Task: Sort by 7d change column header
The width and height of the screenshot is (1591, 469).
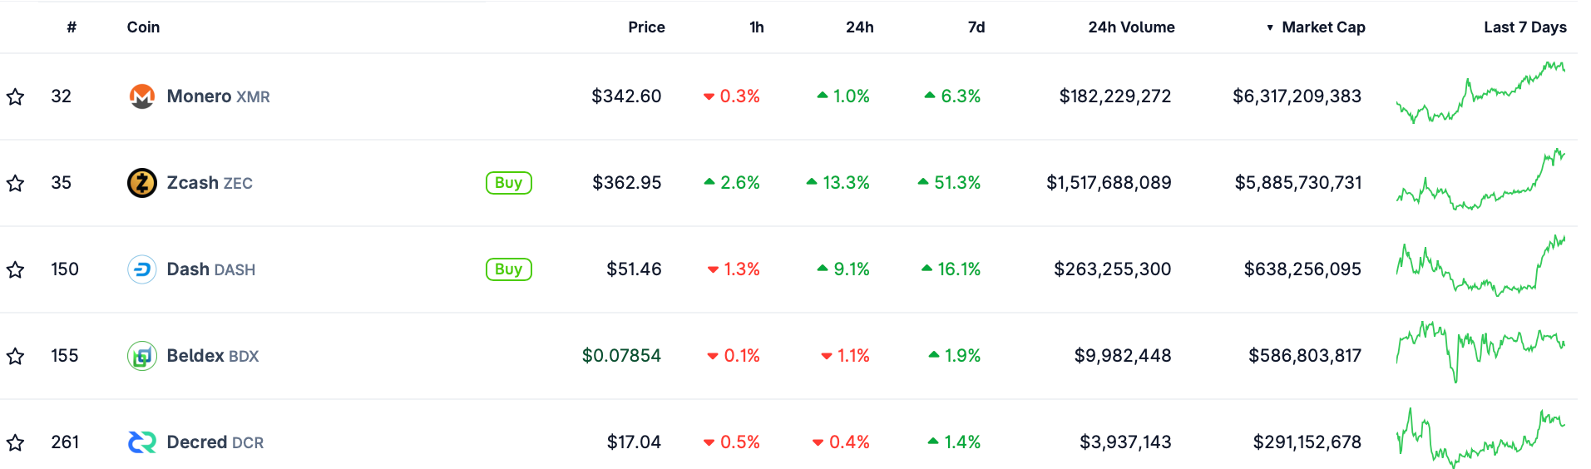Action: (x=976, y=27)
